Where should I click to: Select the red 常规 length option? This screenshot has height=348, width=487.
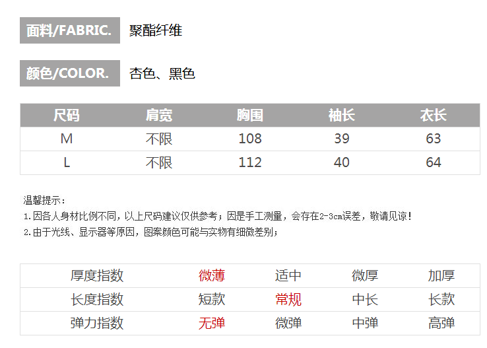click(288, 300)
